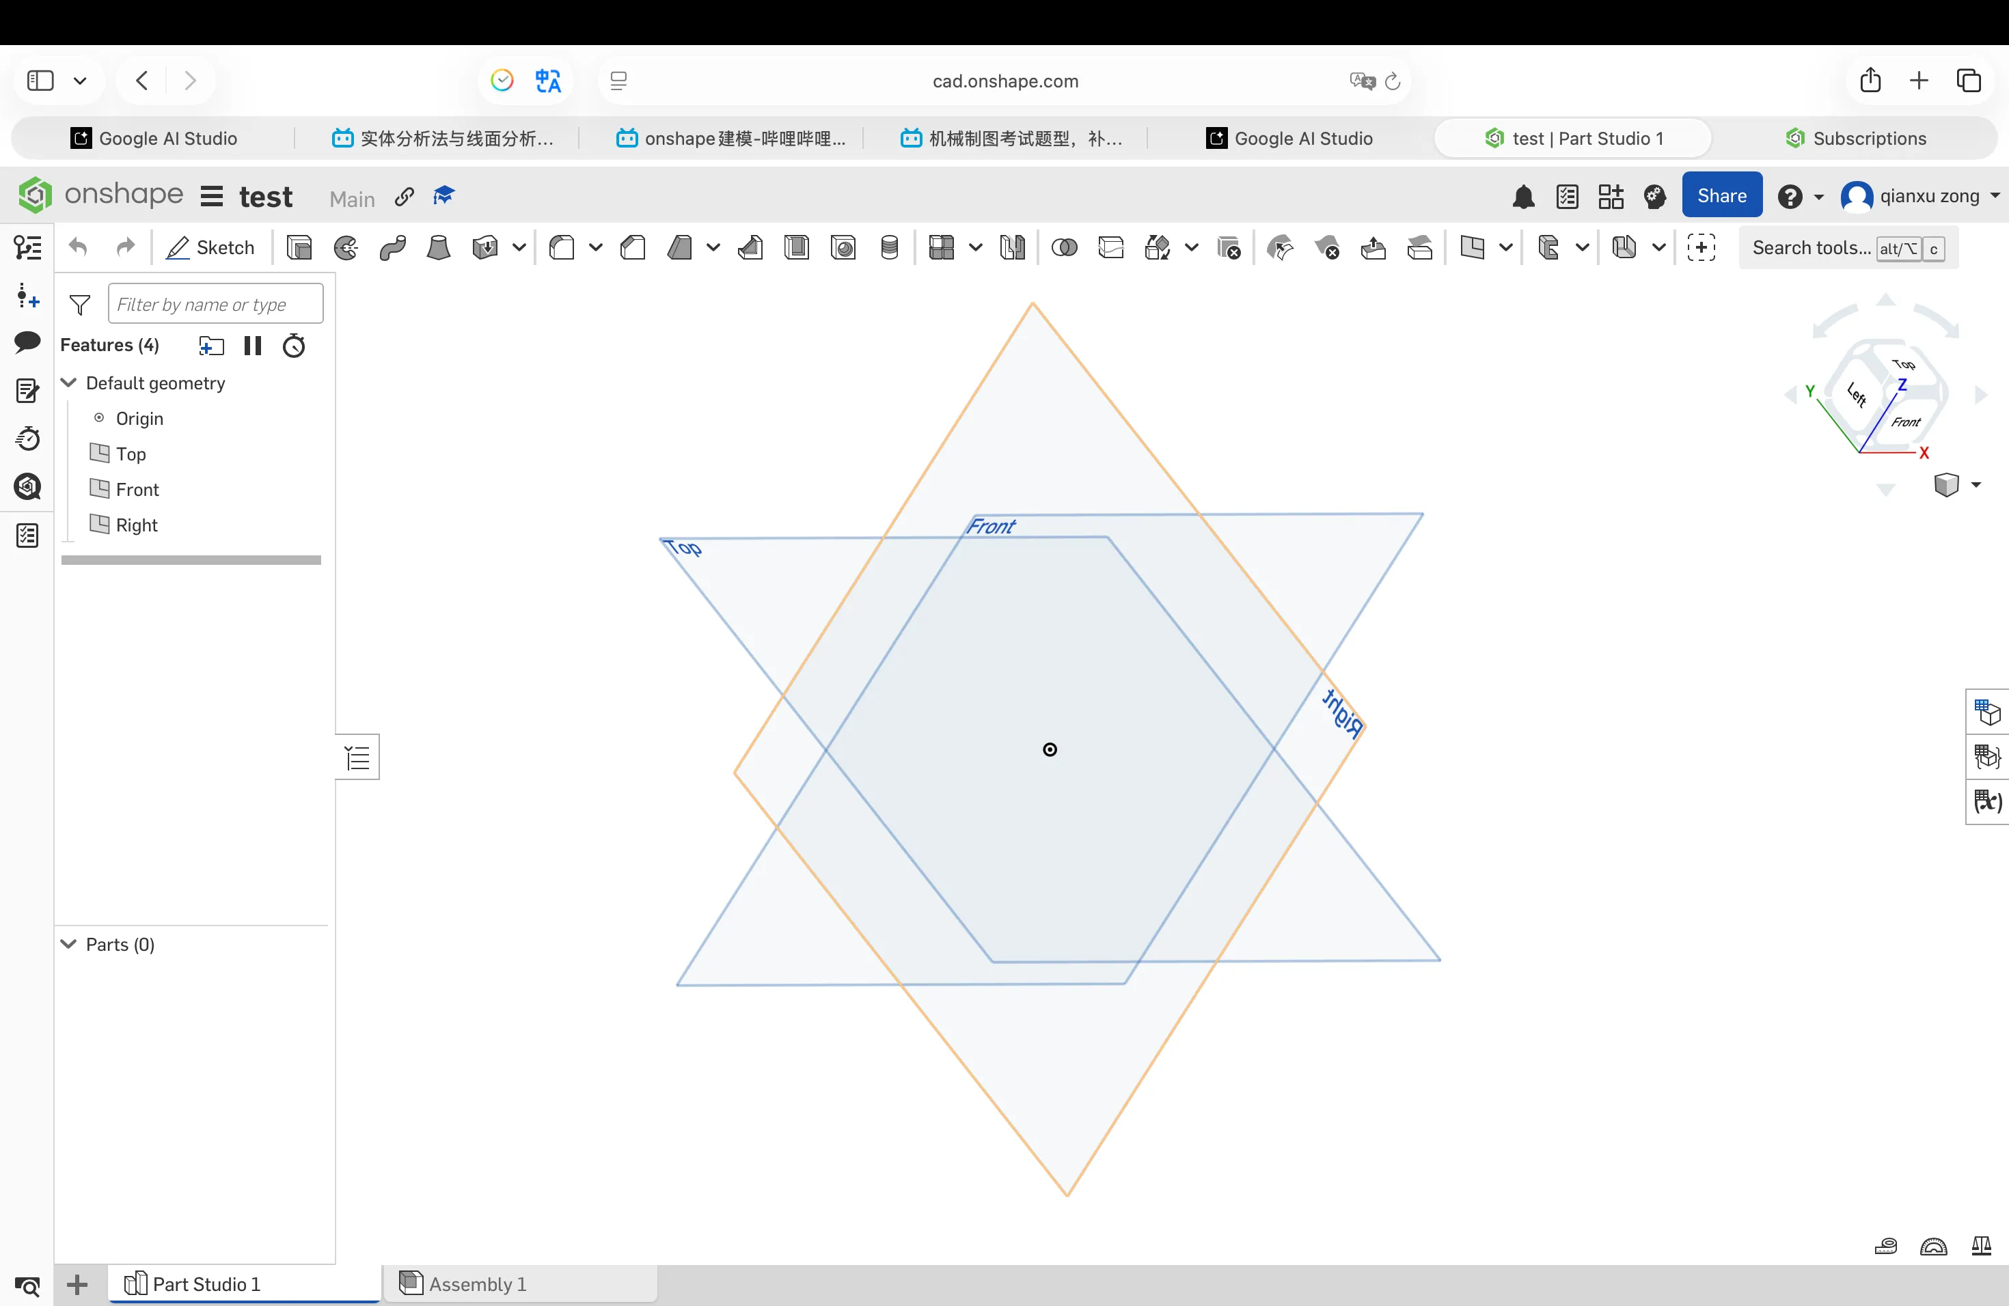The height and width of the screenshot is (1306, 2009).
Task: Select the Sweep tool icon
Action: click(392, 247)
